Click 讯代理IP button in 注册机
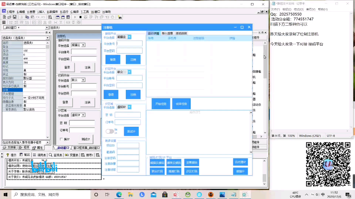 (x=240, y=162)
